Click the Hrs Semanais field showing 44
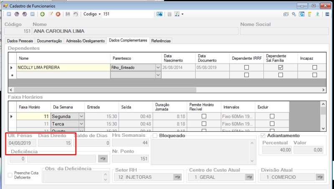The width and height of the screenshot is (334, 189). (130, 143)
